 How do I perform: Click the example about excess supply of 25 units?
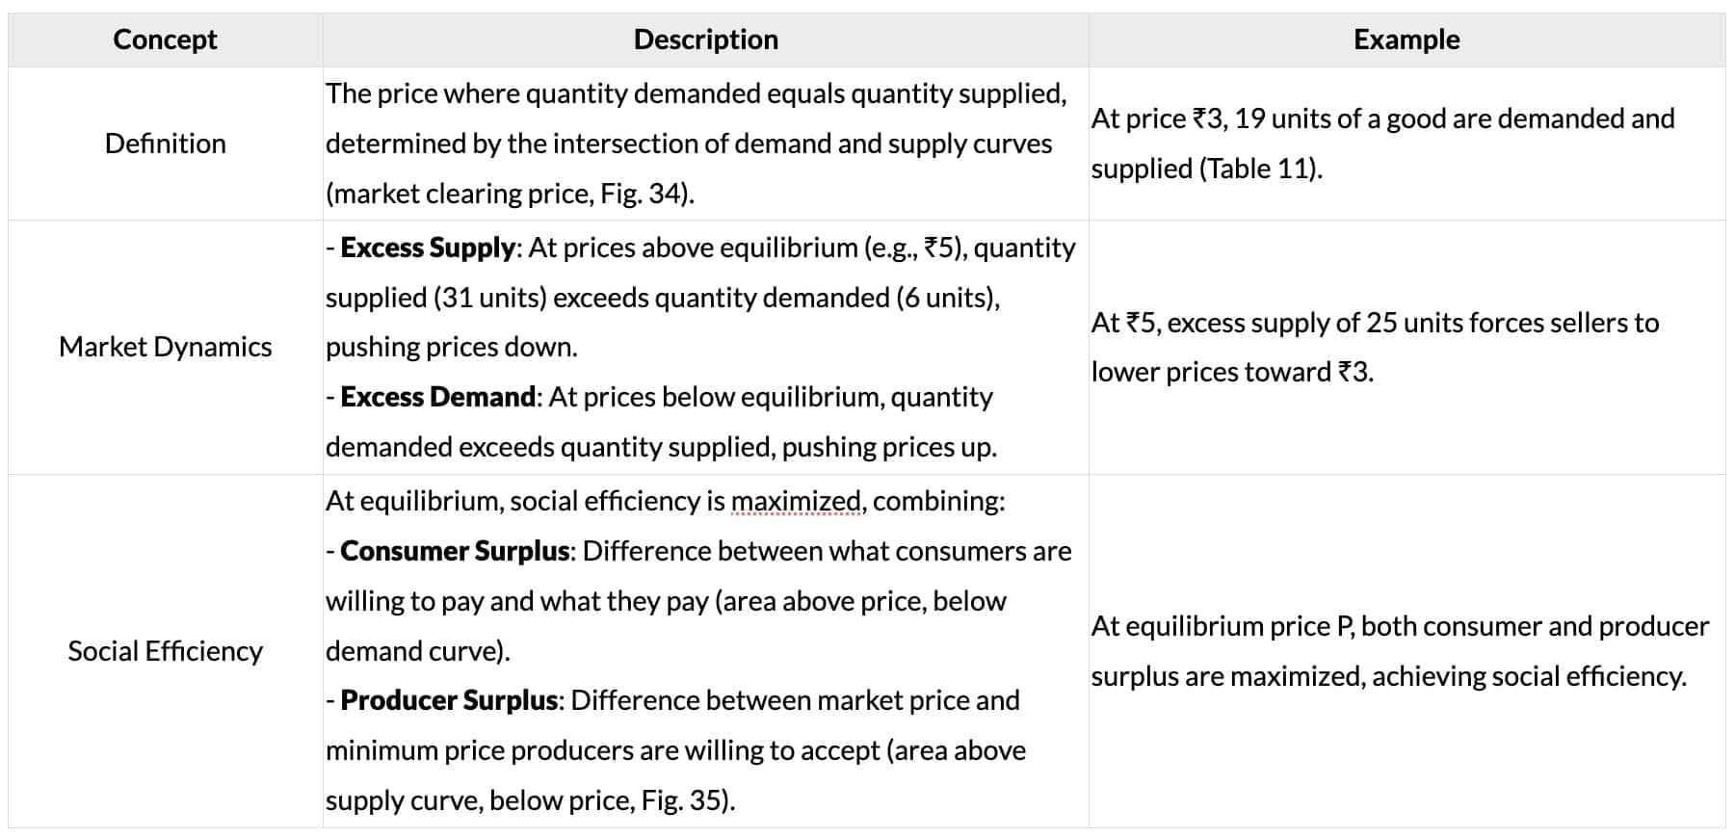click(1375, 323)
